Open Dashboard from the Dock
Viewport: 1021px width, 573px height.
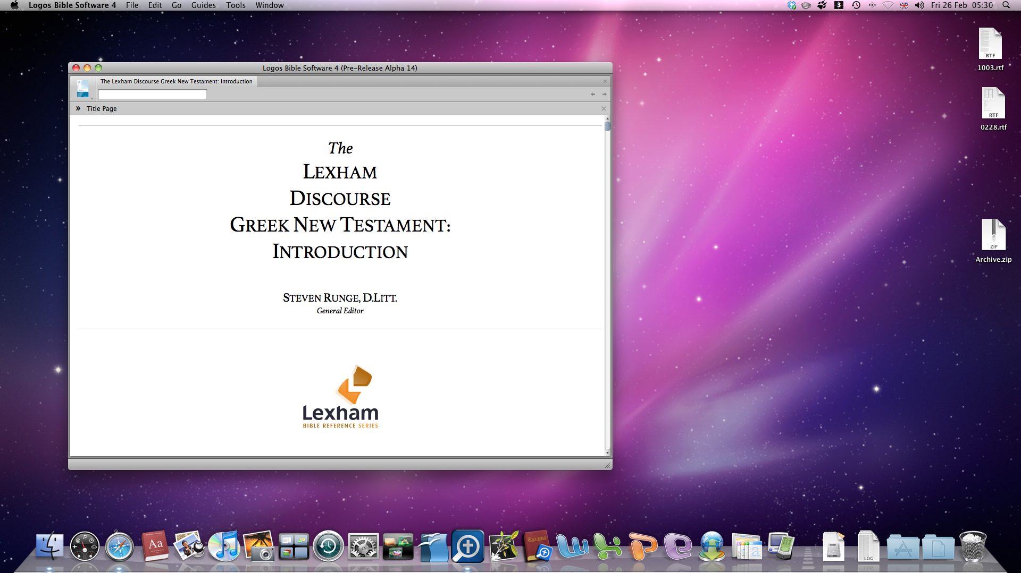click(85, 546)
